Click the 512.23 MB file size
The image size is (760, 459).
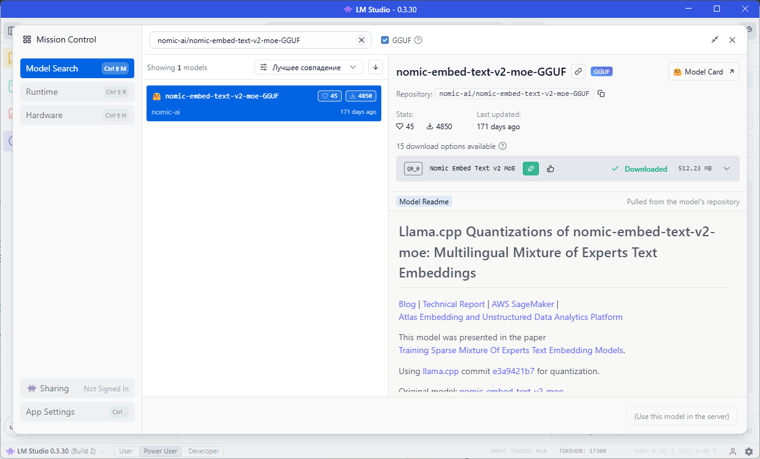pyautogui.click(x=695, y=169)
